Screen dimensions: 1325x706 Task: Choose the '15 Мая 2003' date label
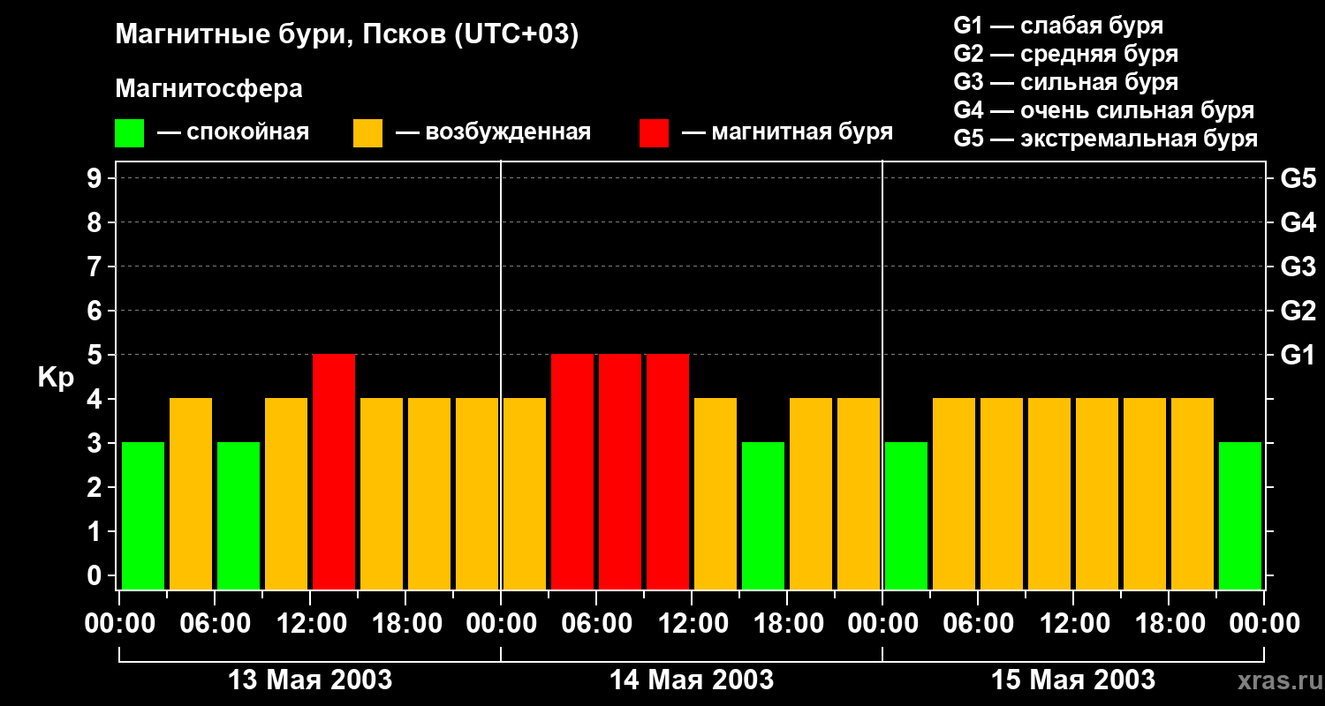(1073, 680)
